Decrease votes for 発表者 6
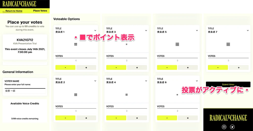 click(167, 118)
